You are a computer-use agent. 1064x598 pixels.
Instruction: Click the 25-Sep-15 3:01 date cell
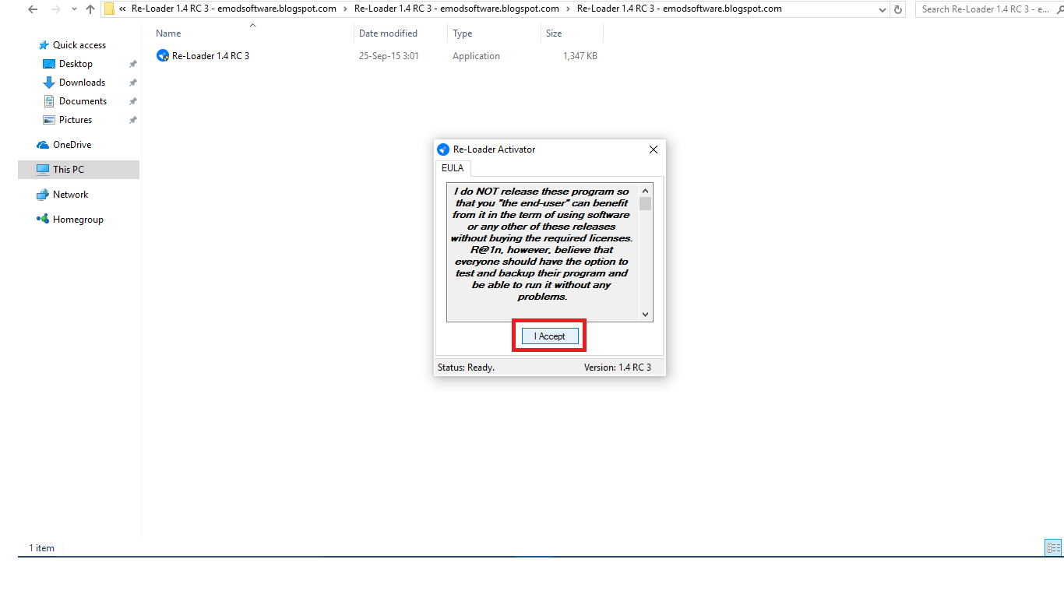[389, 56]
